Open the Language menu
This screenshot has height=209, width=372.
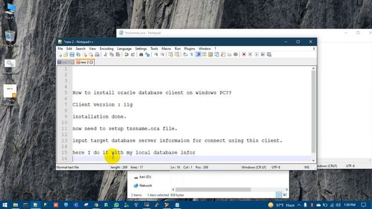tap(124, 49)
